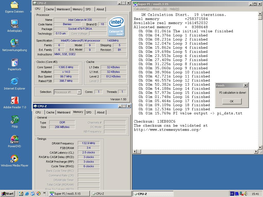
Task: Click the DE language indicator in tray
Action: point(232,194)
